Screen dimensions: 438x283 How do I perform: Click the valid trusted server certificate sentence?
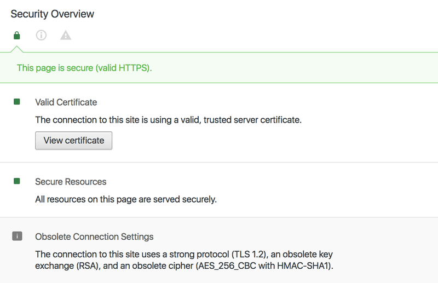169,120
